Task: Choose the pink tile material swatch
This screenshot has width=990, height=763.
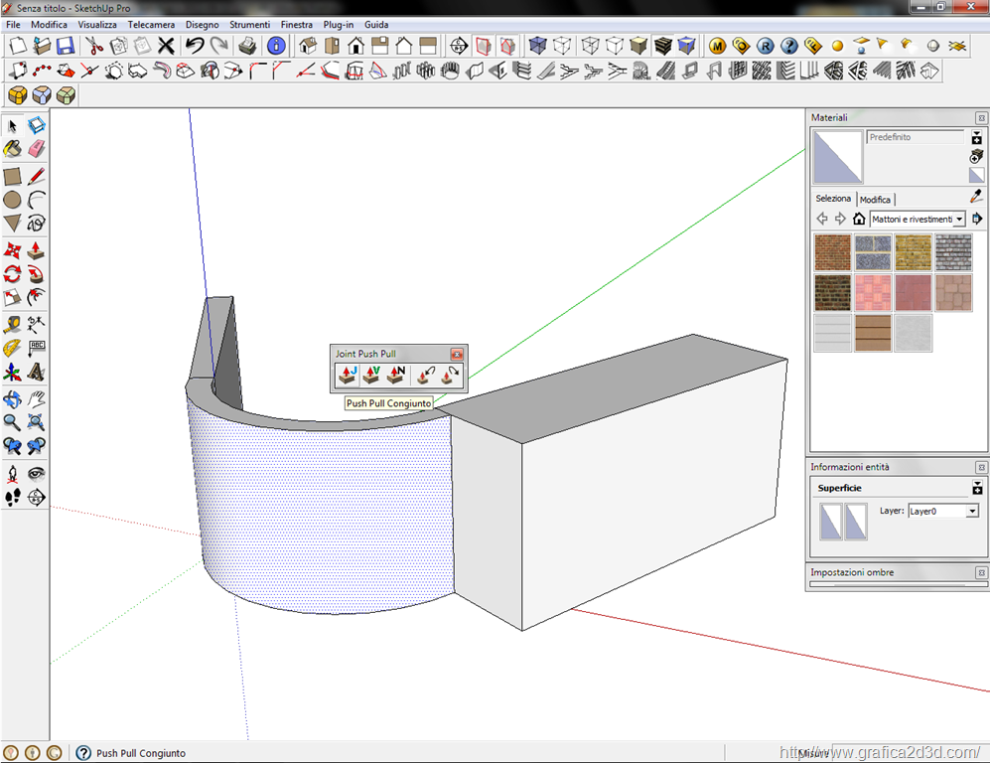Action: point(873,293)
